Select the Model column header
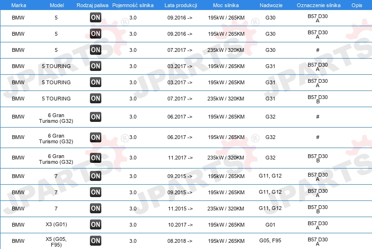The width and height of the screenshot is (372, 249). (57, 5)
